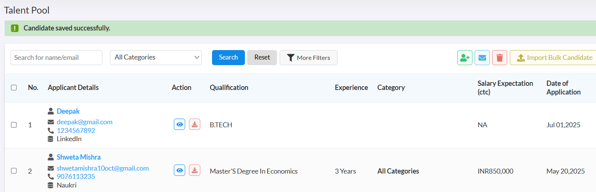596x192 pixels.
Task: Download Deepak's resume
Action: coord(195,124)
